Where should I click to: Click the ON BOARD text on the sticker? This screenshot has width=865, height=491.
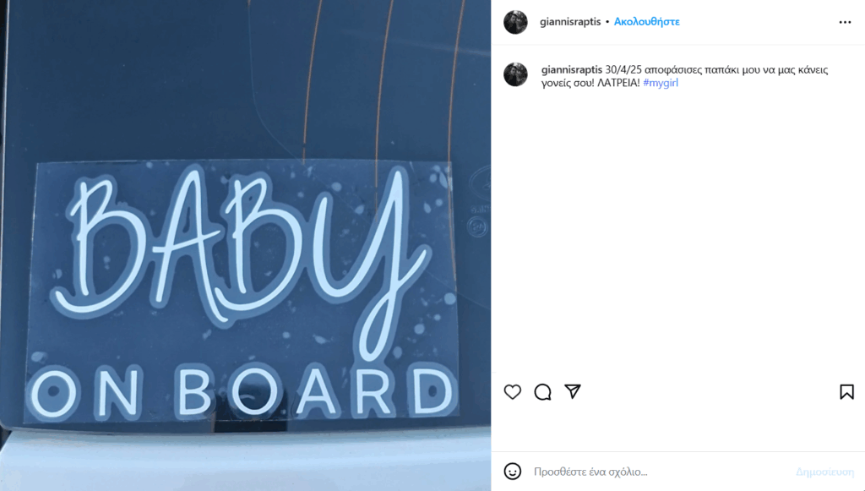(x=241, y=391)
